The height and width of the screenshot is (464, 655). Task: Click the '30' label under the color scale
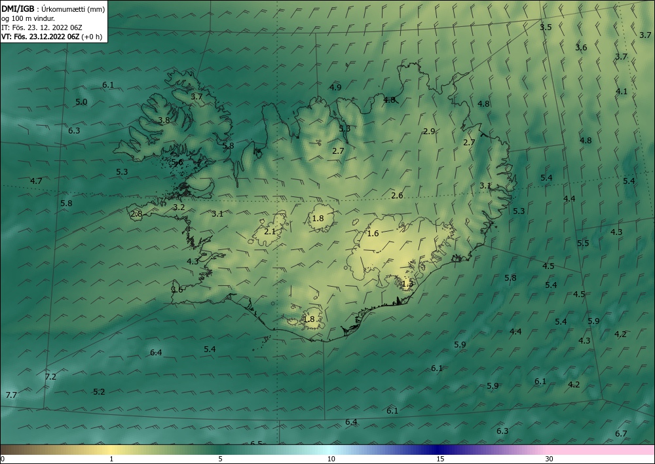coord(550,459)
